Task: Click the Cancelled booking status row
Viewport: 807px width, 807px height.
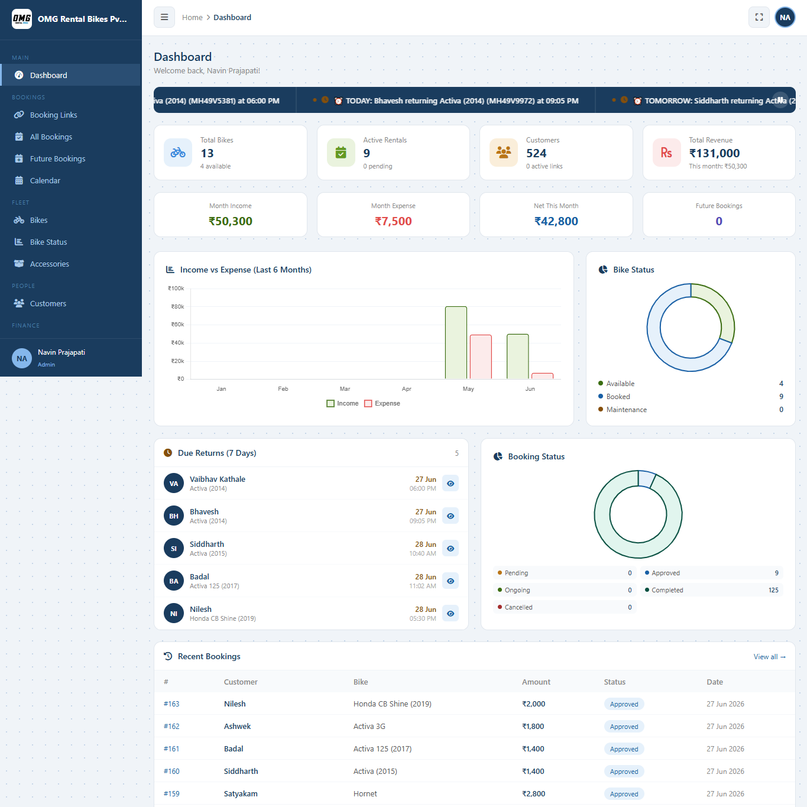Action: pyautogui.click(x=565, y=607)
